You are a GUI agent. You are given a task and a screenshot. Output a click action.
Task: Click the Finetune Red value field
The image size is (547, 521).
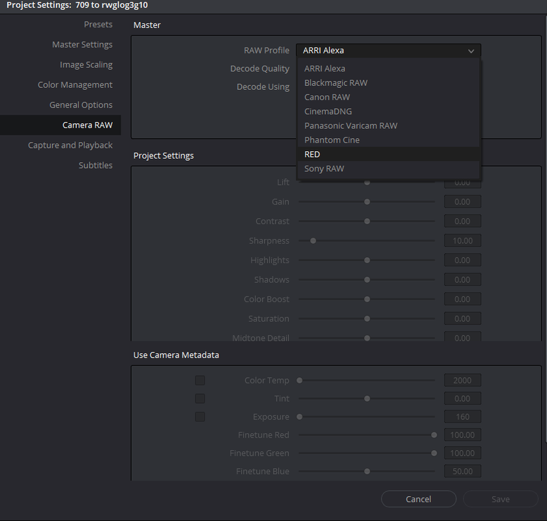(x=463, y=435)
